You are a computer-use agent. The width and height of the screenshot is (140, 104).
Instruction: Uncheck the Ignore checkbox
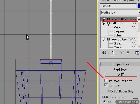pyautogui.click(x=106, y=85)
